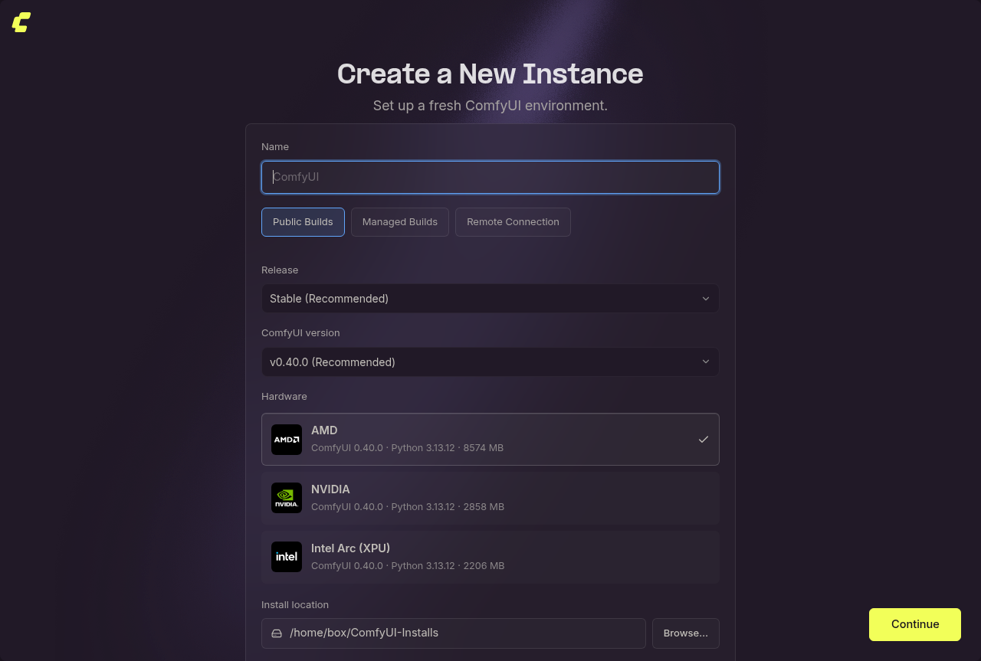Choose Intel Arc (XPU) hardware
Screen dimensions: 981x661
pyautogui.click(x=490, y=557)
